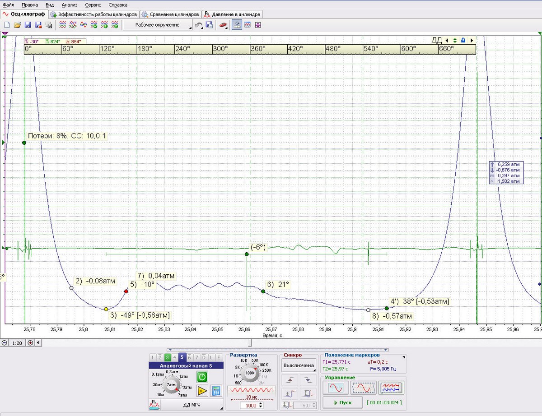Select channel 1 selector button

pyautogui.click(x=153, y=357)
